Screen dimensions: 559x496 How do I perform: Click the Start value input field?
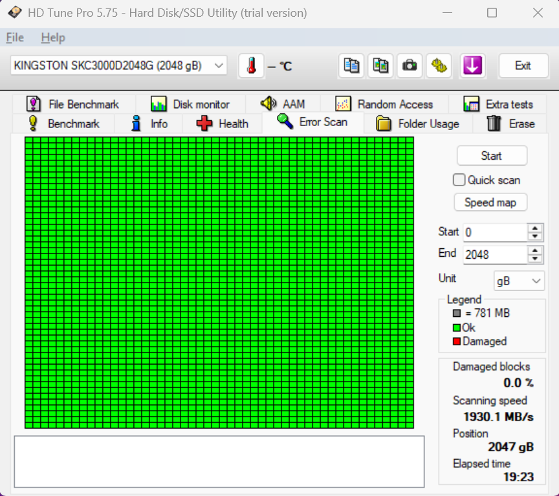coord(495,232)
